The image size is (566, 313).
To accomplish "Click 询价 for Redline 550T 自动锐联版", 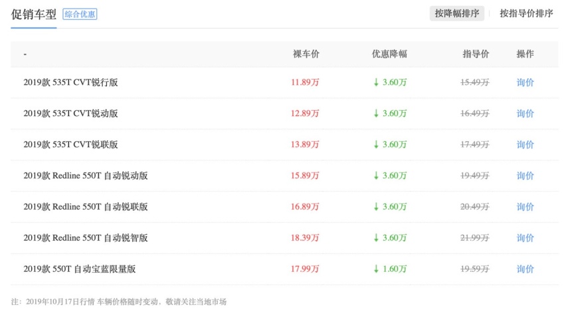I will point(525,207).
